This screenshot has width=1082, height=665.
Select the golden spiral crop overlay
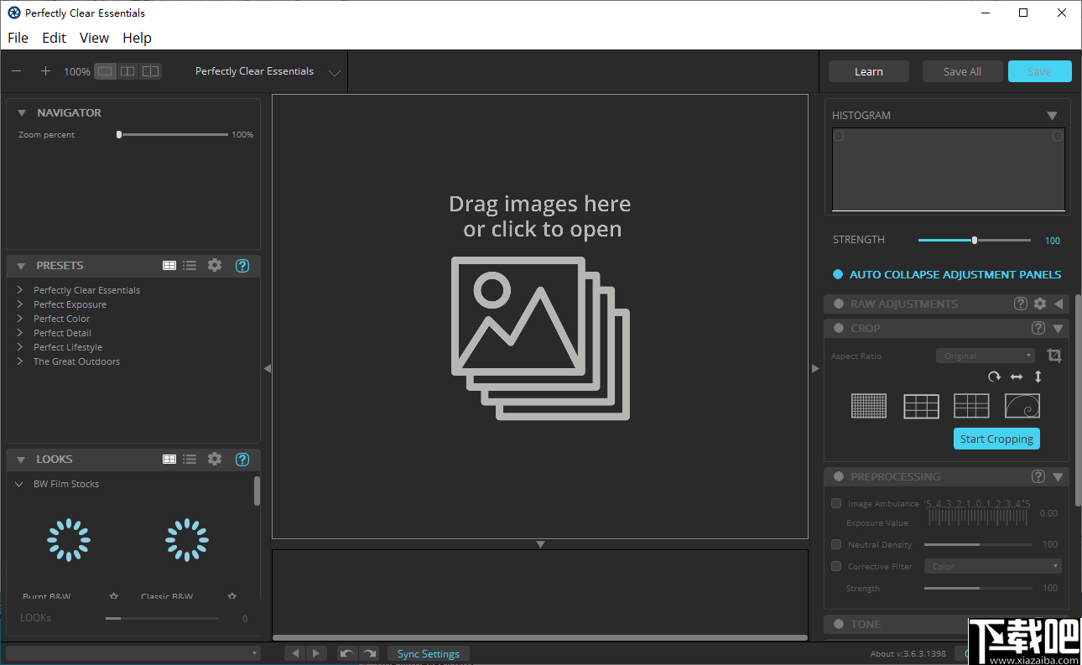[x=1022, y=406]
